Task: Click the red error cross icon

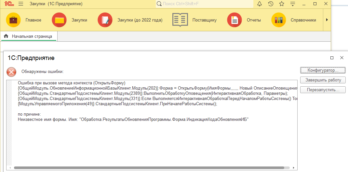Action: (x=11, y=72)
